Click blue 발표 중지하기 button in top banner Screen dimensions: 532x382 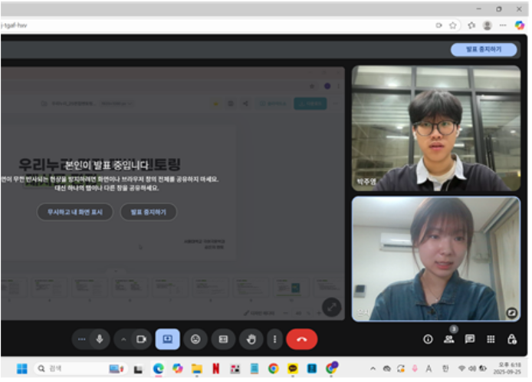tap(484, 50)
